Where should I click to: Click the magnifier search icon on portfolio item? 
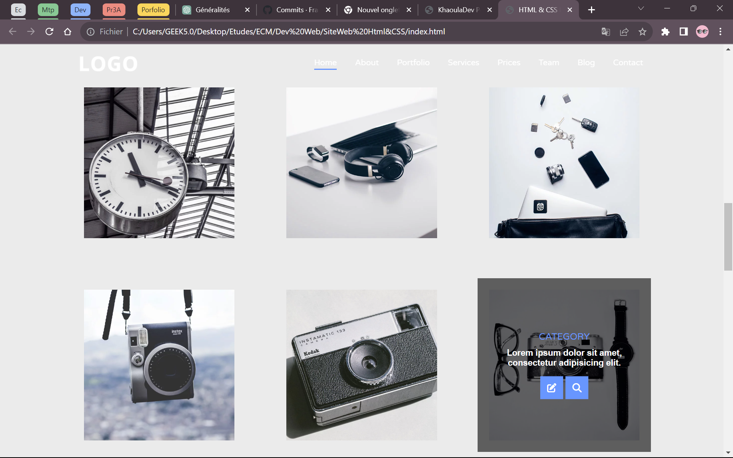(576, 388)
